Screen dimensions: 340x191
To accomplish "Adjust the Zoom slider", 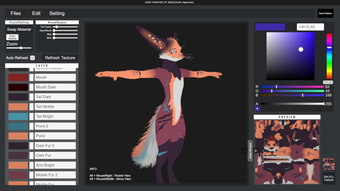I will 19,48.
